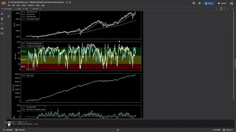The height and width of the screenshot is (132, 236).
Task: Open the table of contents sidebar icon
Action: 2,14
